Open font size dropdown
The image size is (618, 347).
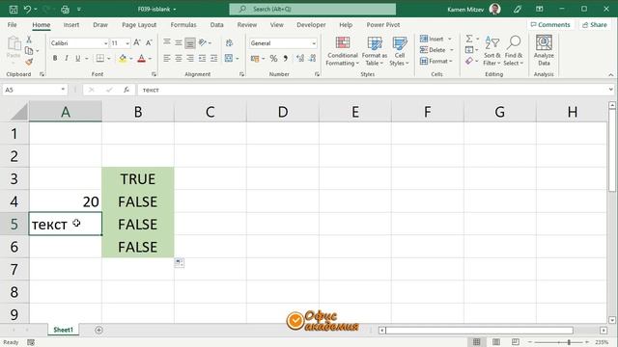[127, 43]
